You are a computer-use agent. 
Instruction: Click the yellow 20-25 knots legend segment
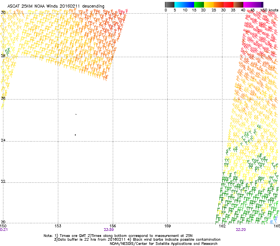click(209, 5)
